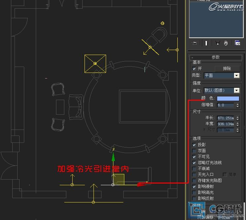
Task: Select the vertical light on the right wall
Action: [x=177, y=50]
